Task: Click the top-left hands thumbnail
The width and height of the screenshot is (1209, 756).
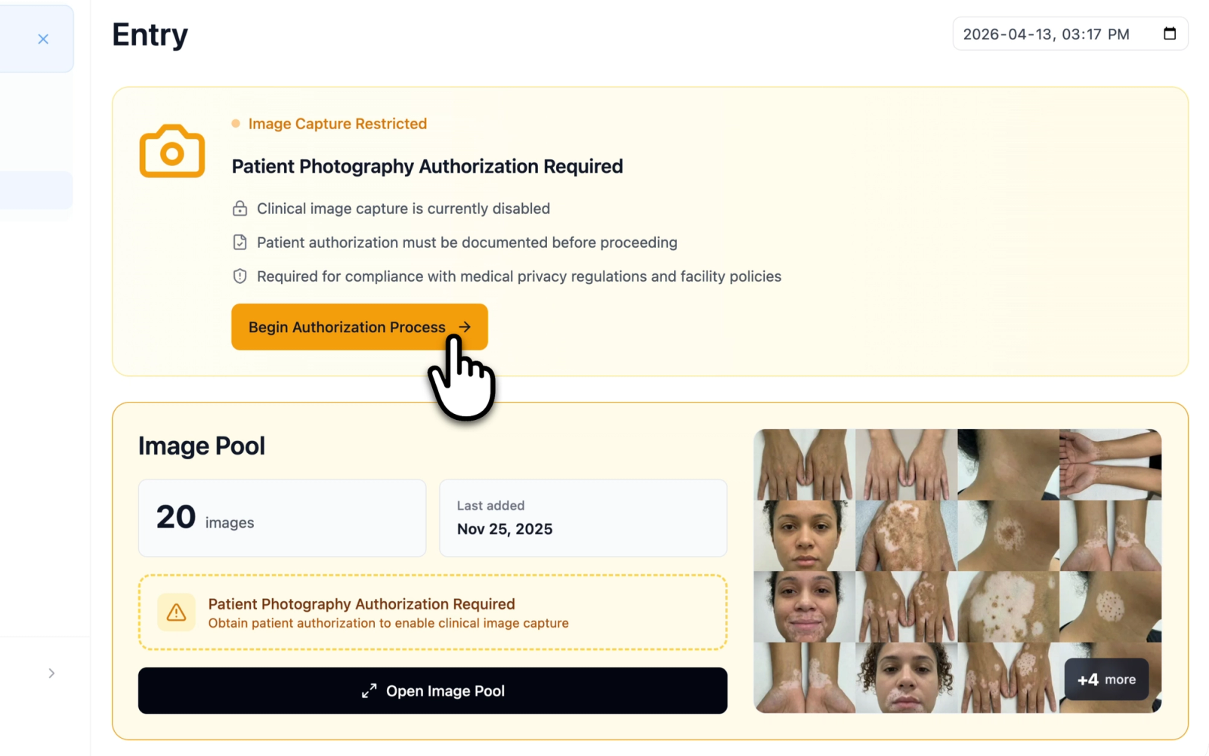Action: (802, 464)
